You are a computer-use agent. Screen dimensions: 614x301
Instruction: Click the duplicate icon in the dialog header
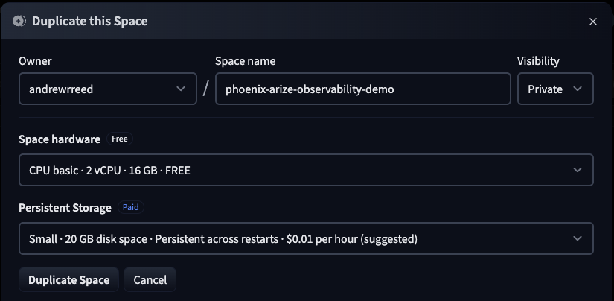click(x=19, y=21)
